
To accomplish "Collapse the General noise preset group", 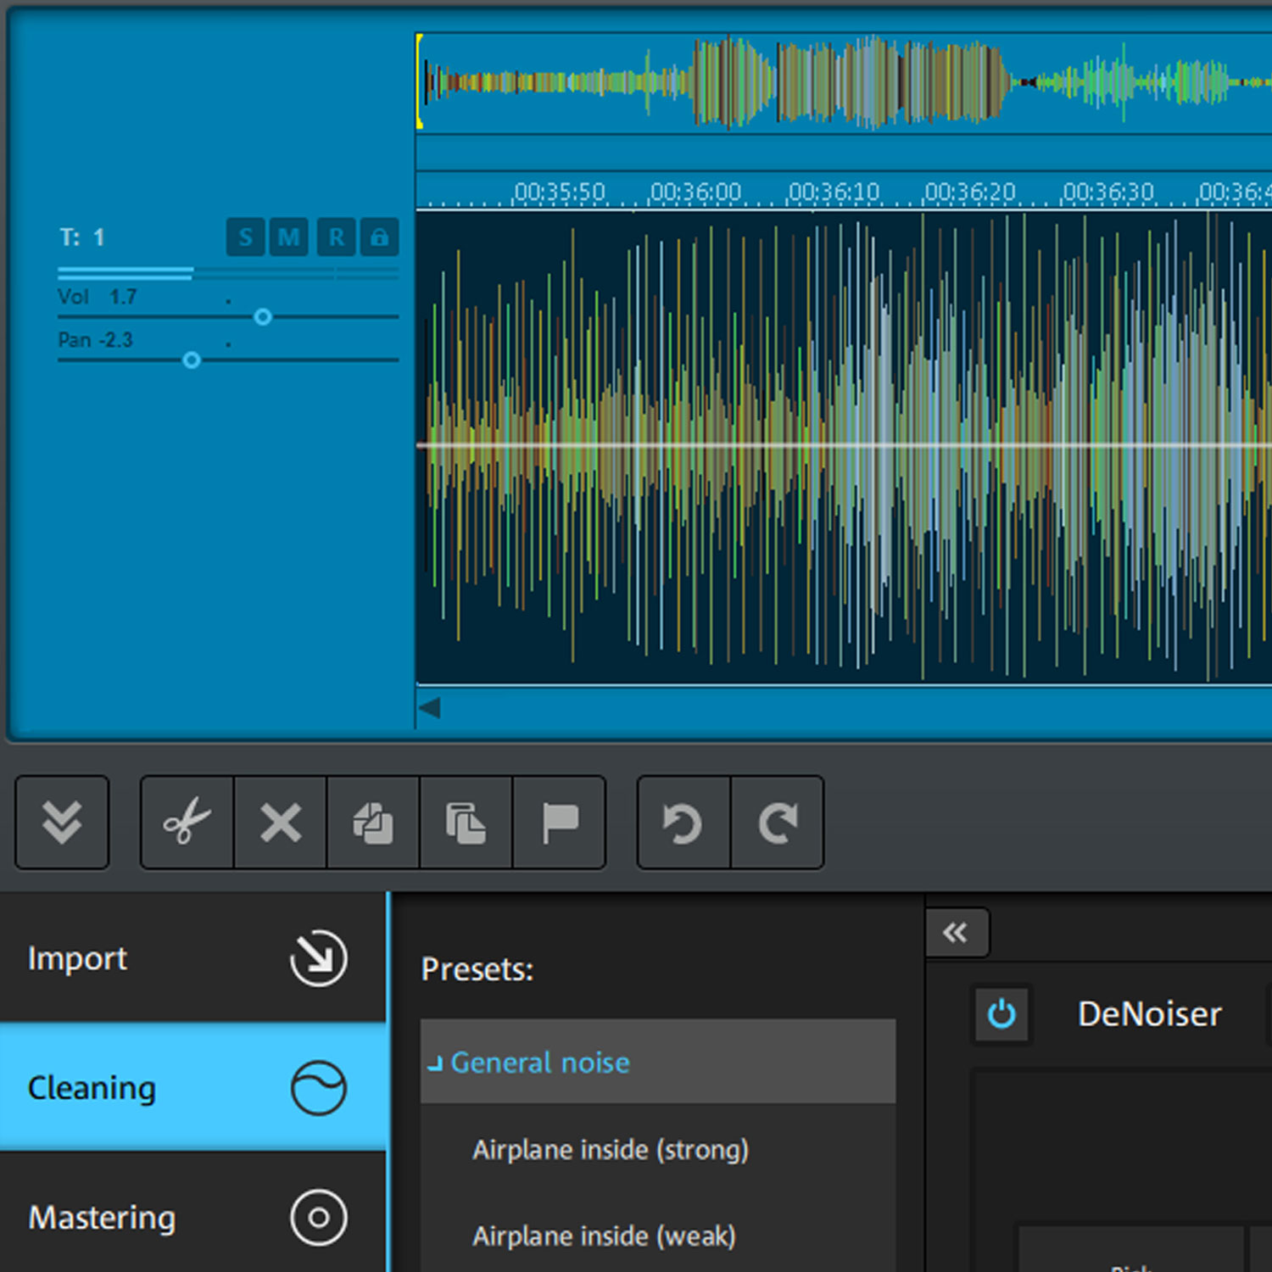I will [x=436, y=1062].
